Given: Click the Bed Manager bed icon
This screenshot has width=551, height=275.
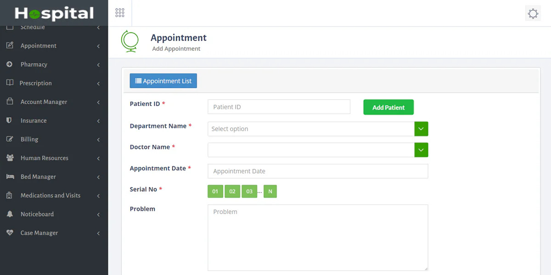Looking at the screenshot, I should pos(10,177).
